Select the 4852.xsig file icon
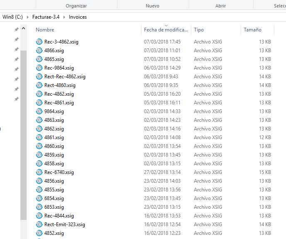Screen dimensions: 286x239 pos(39,233)
